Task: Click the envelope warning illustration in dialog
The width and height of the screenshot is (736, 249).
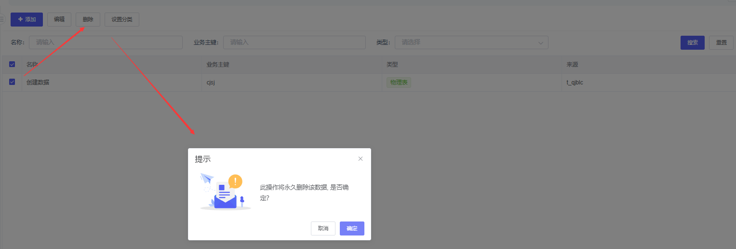Action: pos(225,192)
